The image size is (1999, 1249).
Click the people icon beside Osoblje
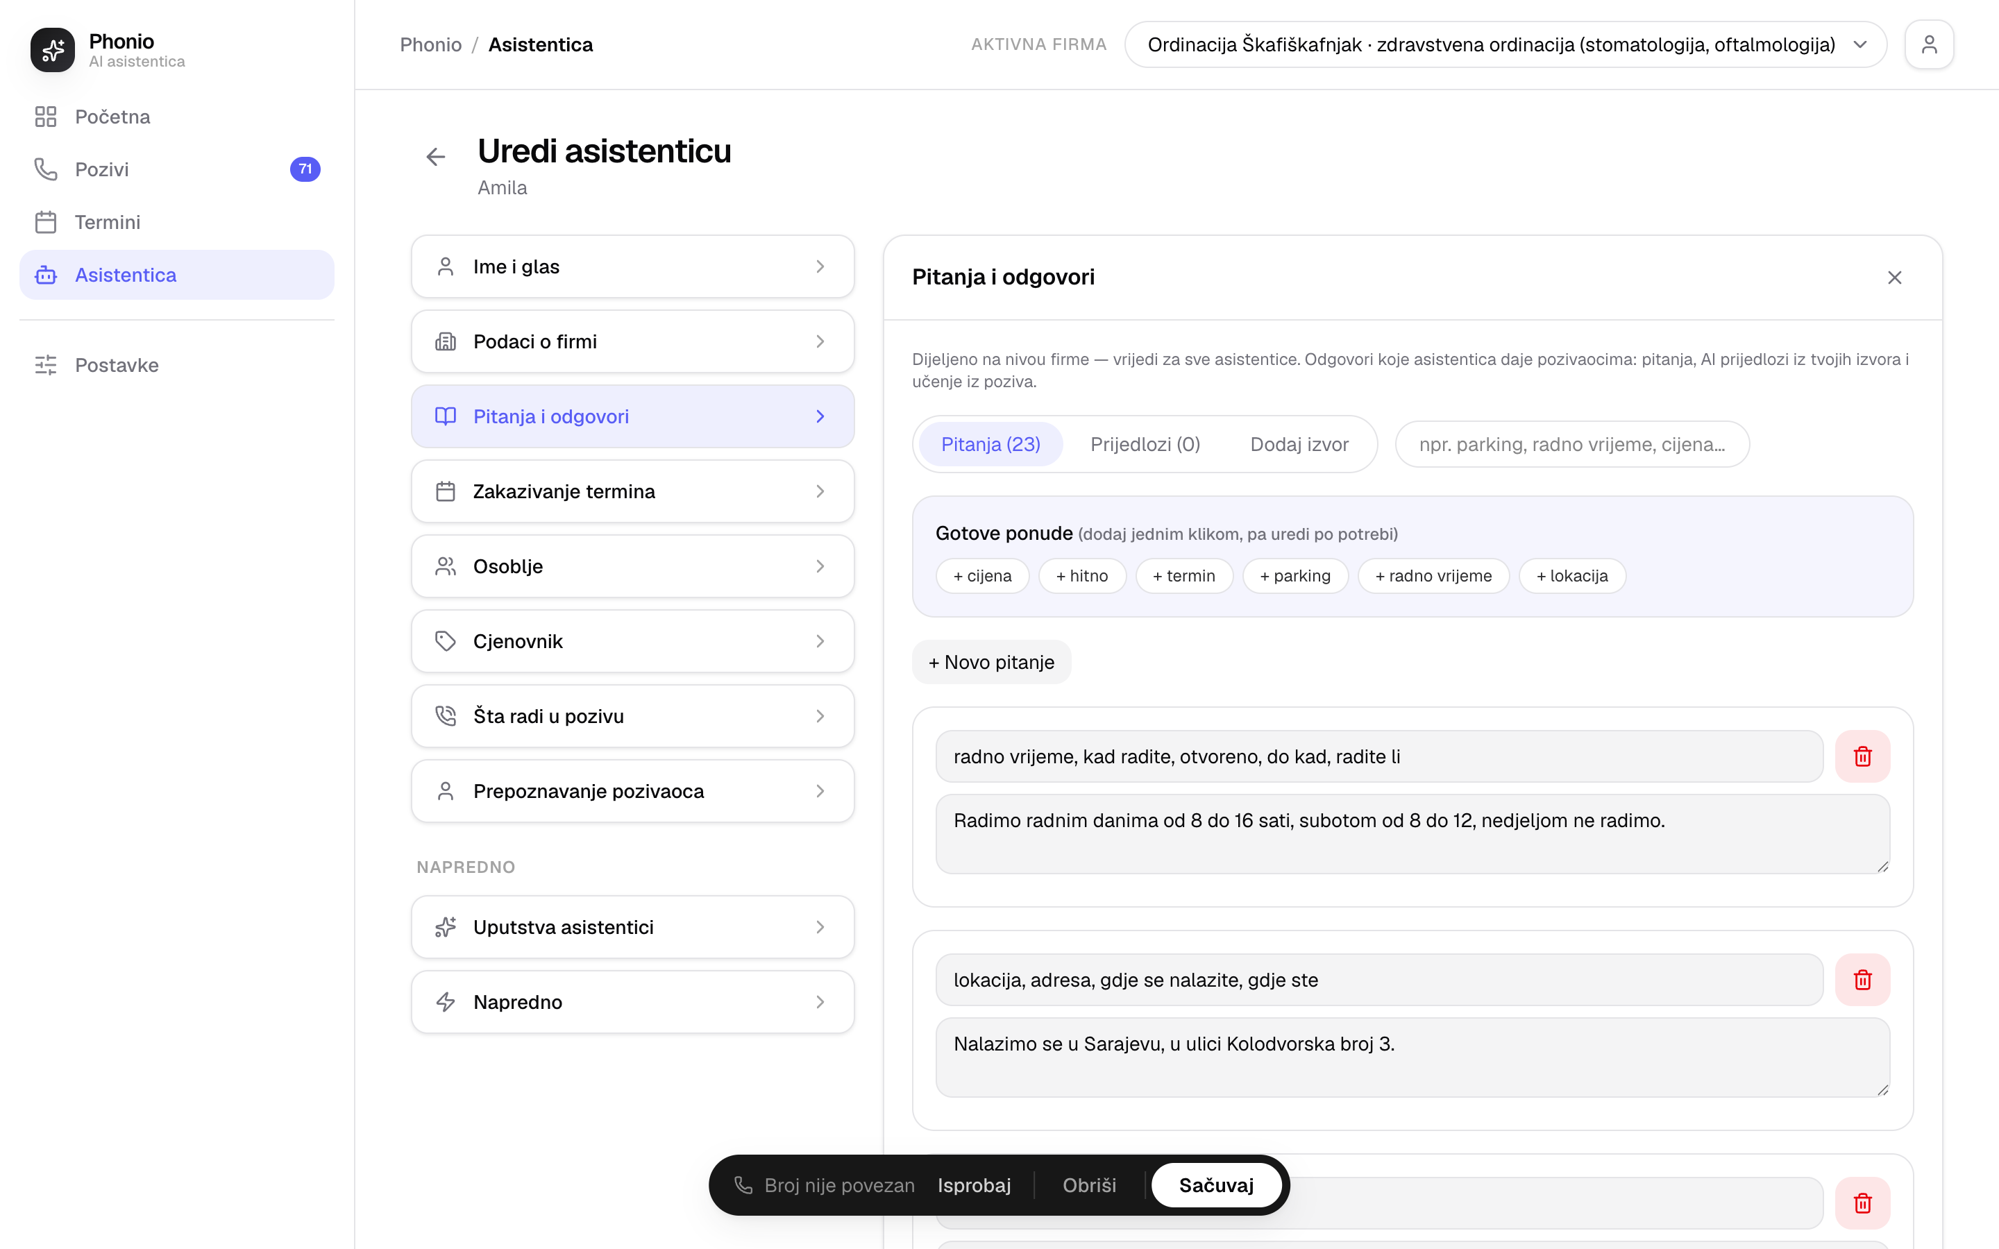click(445, 567)
